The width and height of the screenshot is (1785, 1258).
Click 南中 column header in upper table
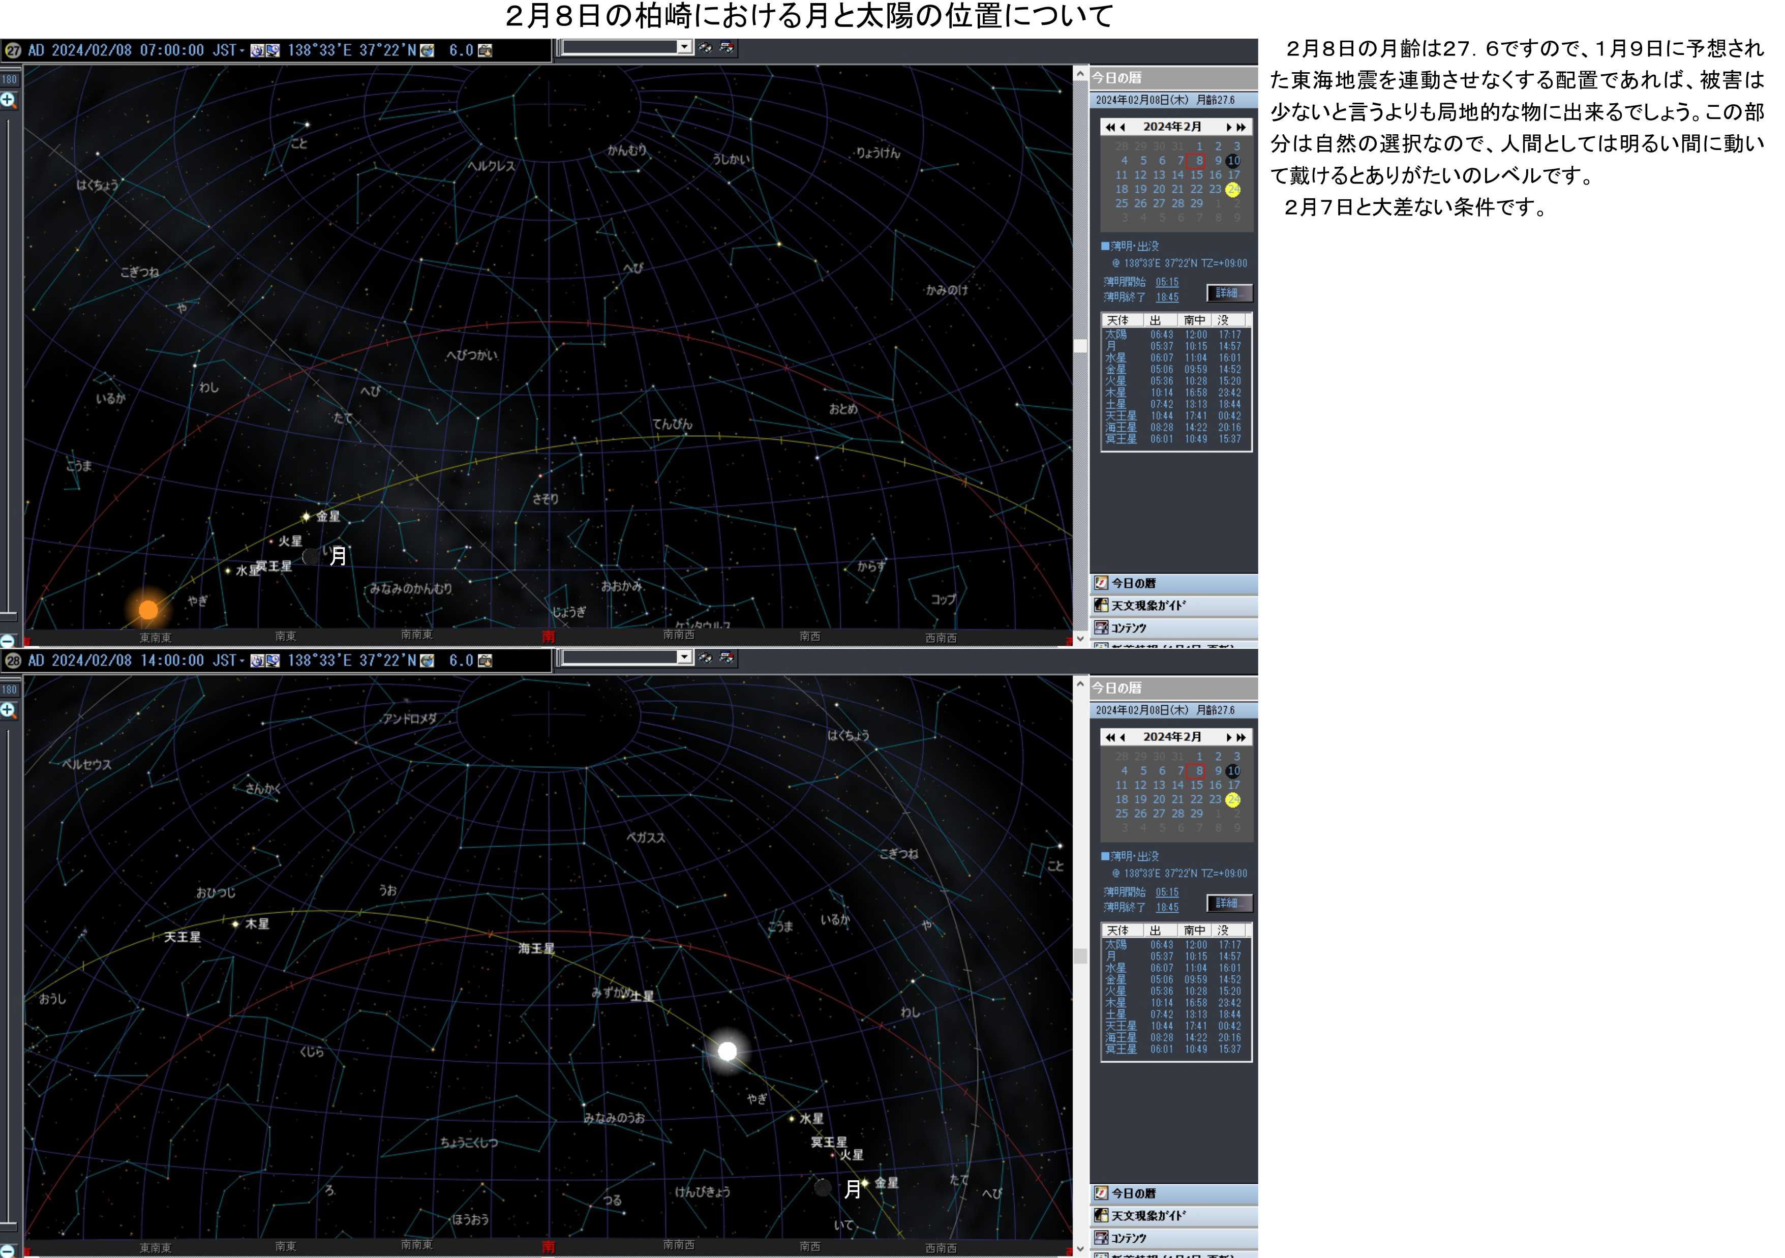[x=1195, y=320]
